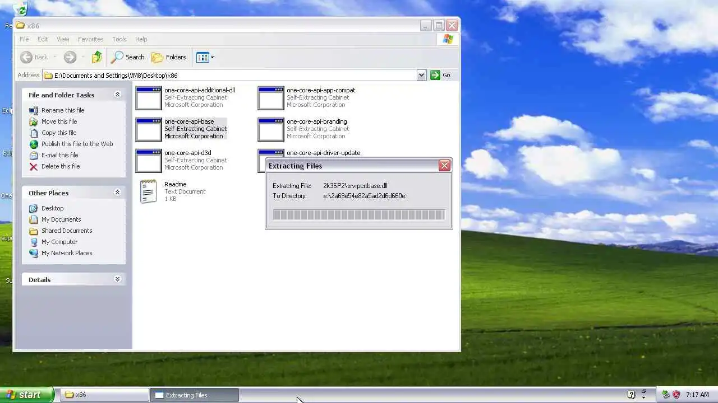Click E-mail this file link

(60, 155)
